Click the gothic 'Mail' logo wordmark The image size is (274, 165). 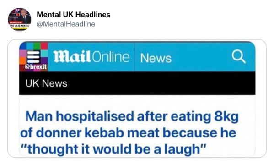coord(72,57)
